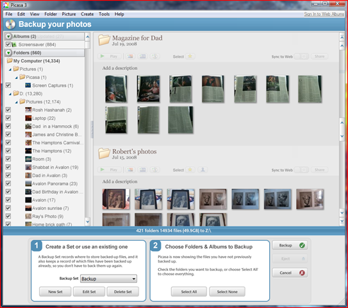Click the Edit Set button
The height and width of the screenshot is (308, 348).
pos(89,291)
